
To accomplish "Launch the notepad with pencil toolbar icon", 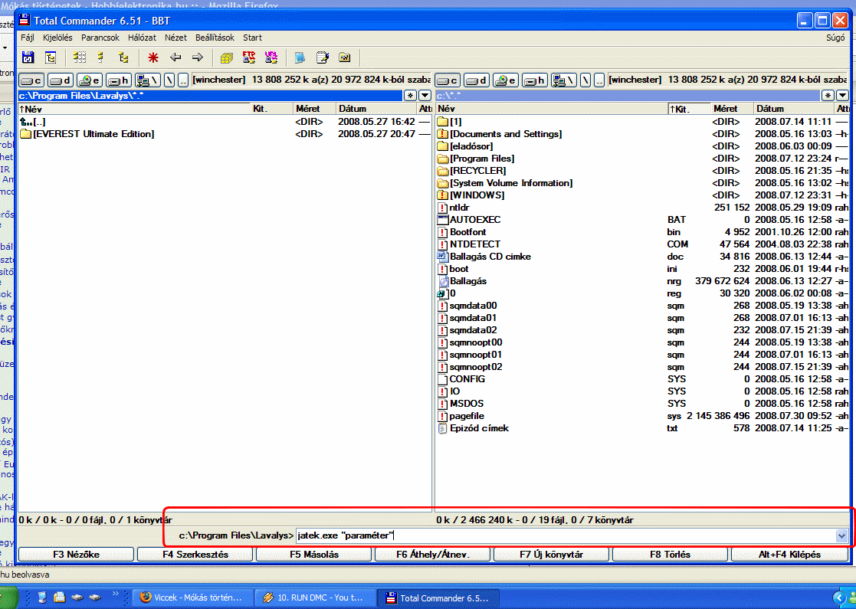I will pyautogui.click(x=322, y=57).
